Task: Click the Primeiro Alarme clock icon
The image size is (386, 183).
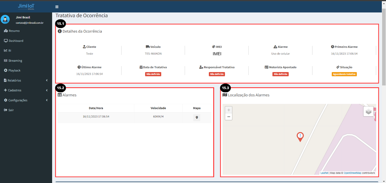Action: tap(332, 47)
